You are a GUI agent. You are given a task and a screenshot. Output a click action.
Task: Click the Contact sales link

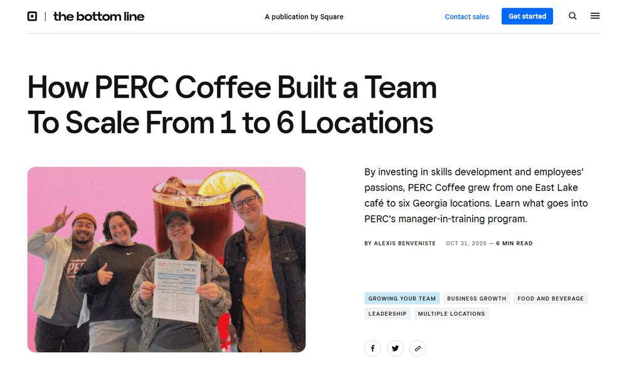[x=466, y=17]
